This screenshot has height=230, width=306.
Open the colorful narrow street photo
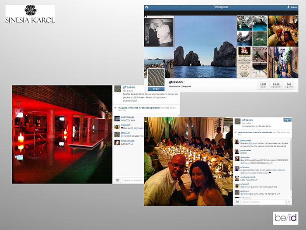[x=283, y=62]
